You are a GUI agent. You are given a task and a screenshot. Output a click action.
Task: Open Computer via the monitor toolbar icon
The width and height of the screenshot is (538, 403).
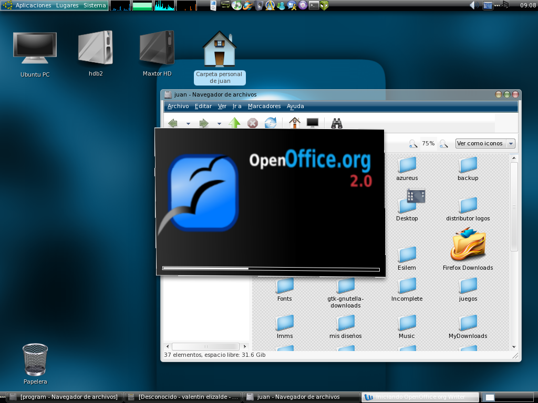point(313,123)
